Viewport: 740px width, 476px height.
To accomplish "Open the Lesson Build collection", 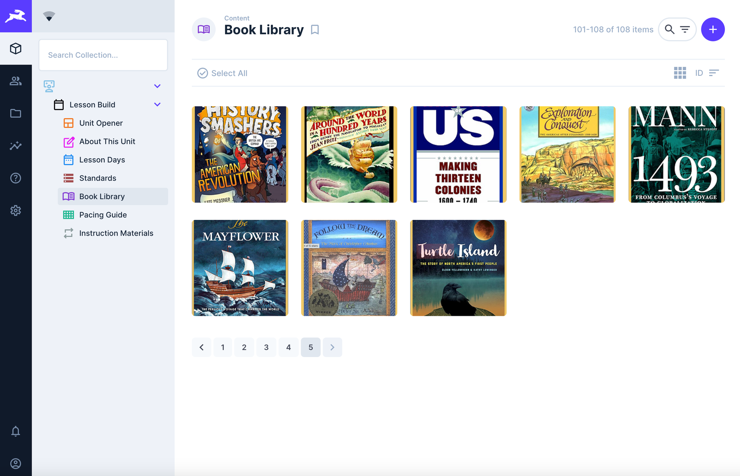I will 92,105.
